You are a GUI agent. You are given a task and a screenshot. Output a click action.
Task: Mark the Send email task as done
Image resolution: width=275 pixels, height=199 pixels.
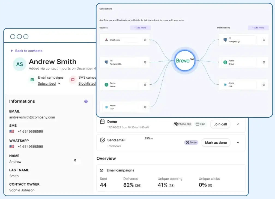tap(216, 142)
